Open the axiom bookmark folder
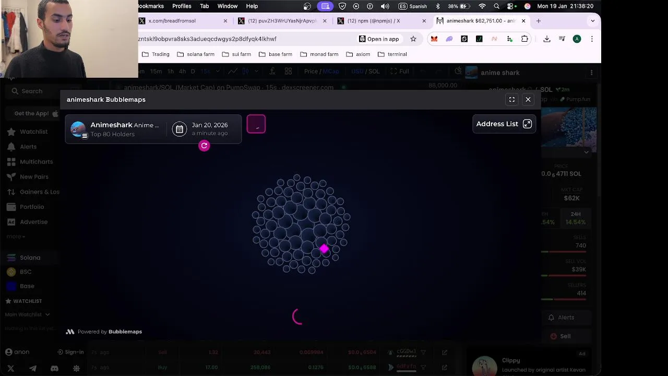 point(358,54)
